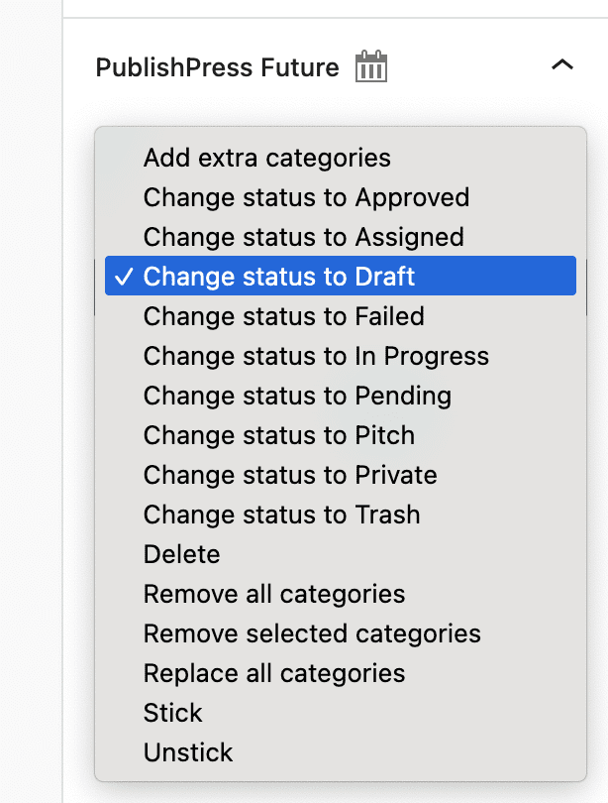Select Replace all categories
This screenshot has height=803, width=608.
(274, 673)
